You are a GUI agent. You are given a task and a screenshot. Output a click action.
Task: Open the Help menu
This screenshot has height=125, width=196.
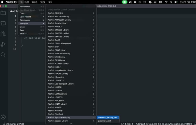point(50,2)
